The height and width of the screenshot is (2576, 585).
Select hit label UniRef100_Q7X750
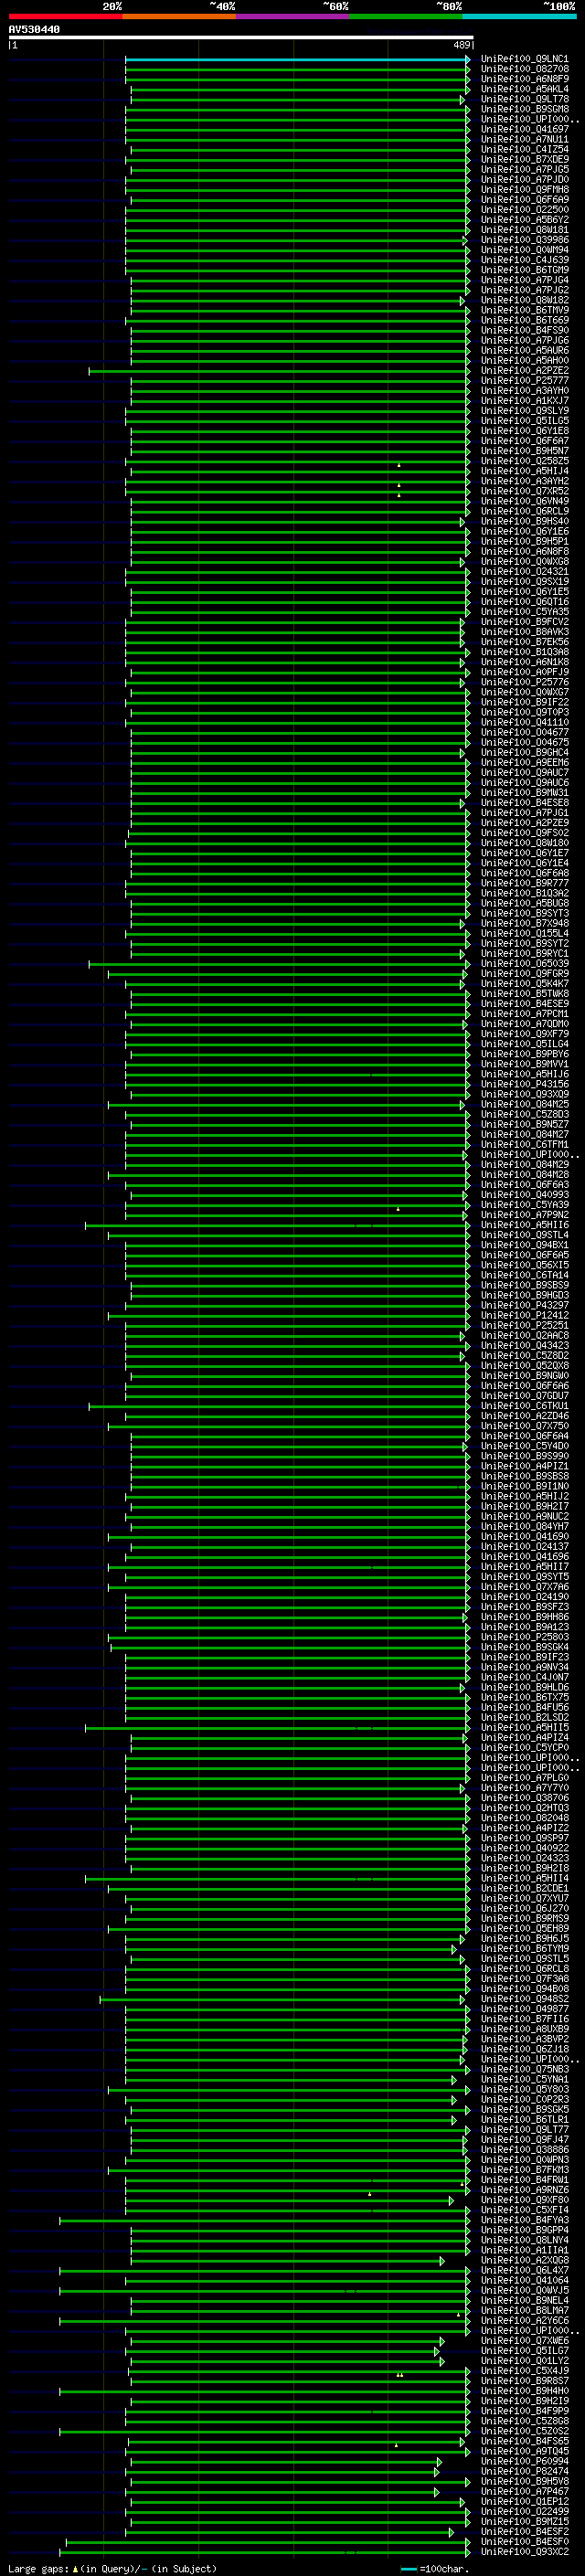tap(524, 1426)
